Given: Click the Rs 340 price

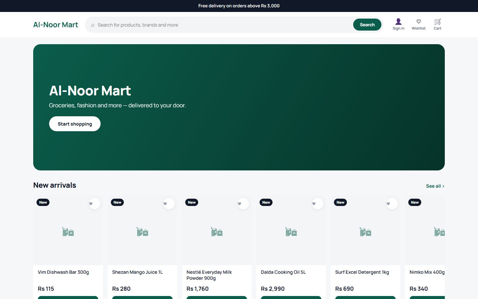Looking at the screenshot, I should click(x=419, y=289).
